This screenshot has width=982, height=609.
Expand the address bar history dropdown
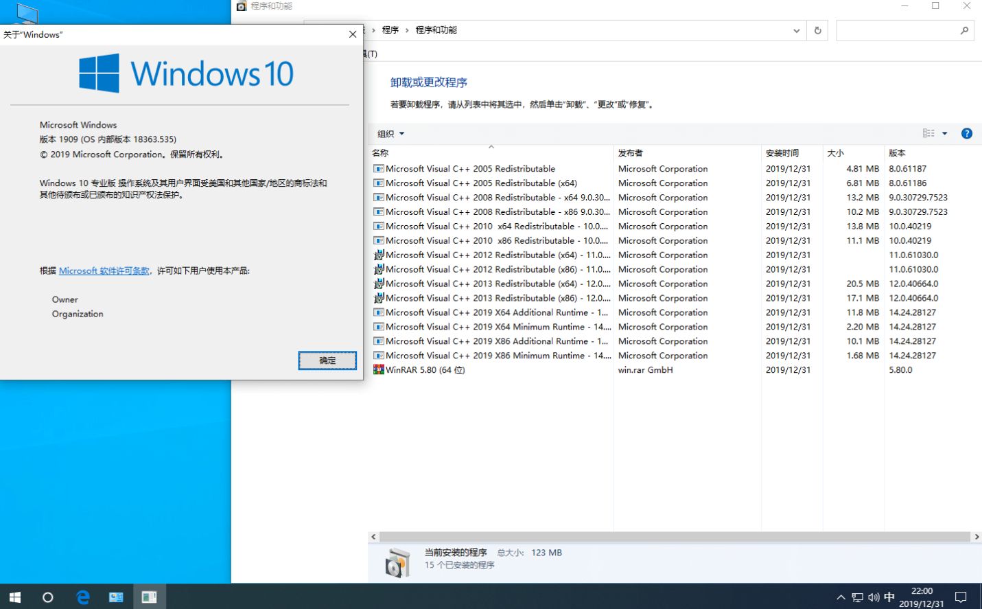click(796, 30)
